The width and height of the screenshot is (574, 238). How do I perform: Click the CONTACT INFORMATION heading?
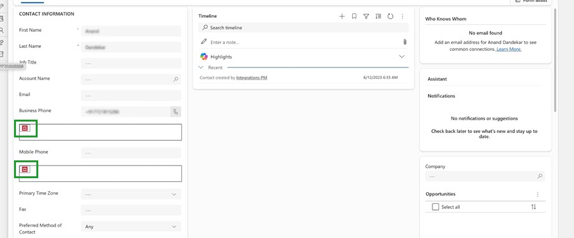(x=47, y=14)
